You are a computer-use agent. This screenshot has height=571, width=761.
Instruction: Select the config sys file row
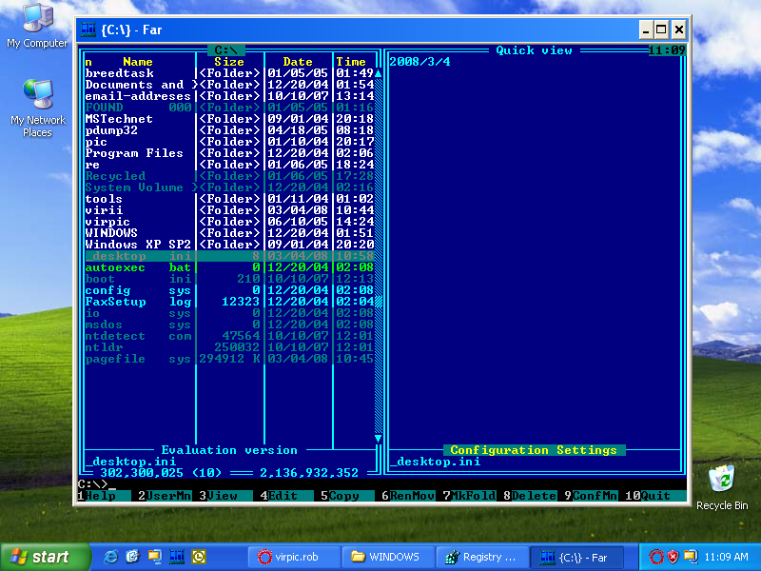coord(229,290)
